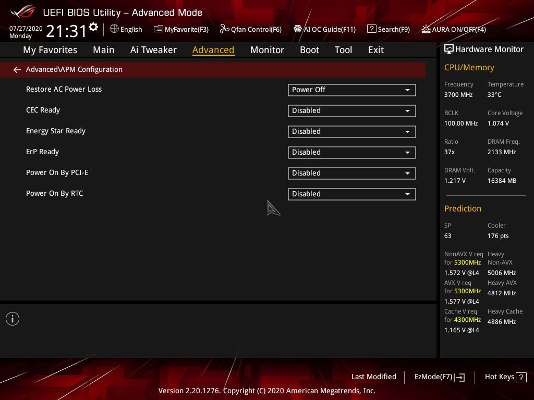Switch to Boot tab
This screenshot has height=400, width=534.
coord(309,50)
